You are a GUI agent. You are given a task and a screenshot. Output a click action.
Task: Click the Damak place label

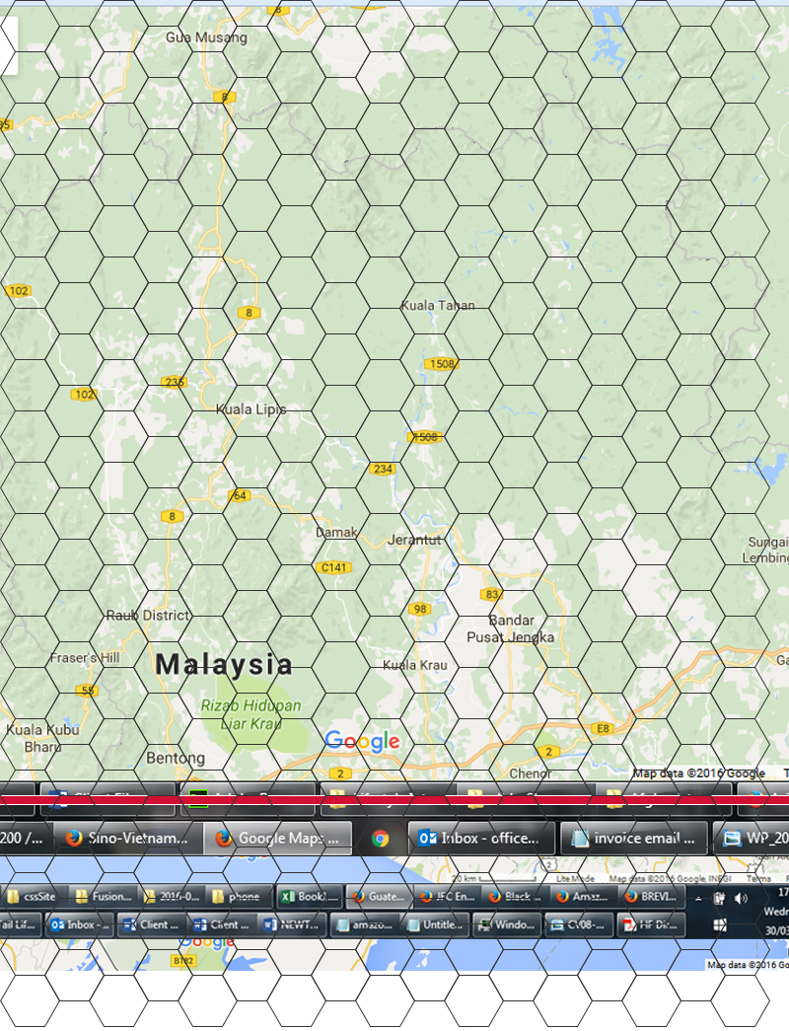336,532
